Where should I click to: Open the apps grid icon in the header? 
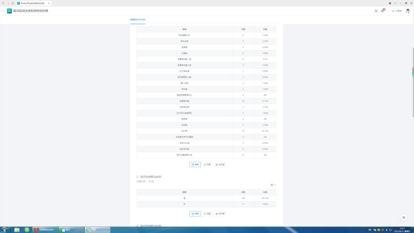coord(376,11)
